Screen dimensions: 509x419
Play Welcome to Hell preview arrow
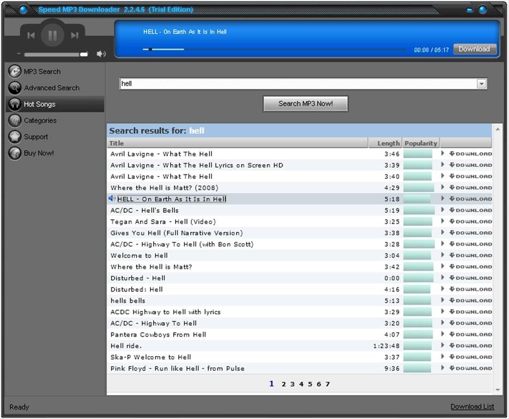[442, 255]
